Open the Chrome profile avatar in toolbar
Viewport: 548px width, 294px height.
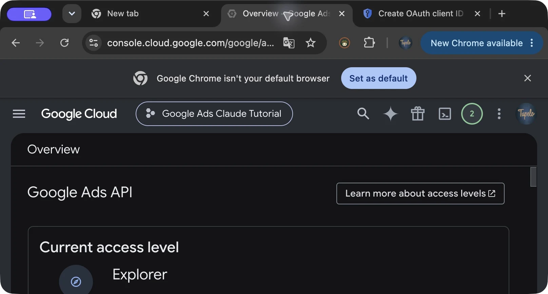point(406,43)
